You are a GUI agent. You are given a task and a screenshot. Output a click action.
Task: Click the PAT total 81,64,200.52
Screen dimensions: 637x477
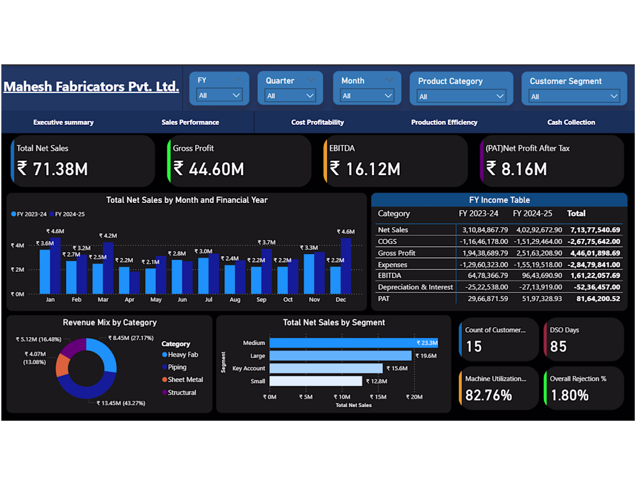pyautogui.click(x=598, y=298)
